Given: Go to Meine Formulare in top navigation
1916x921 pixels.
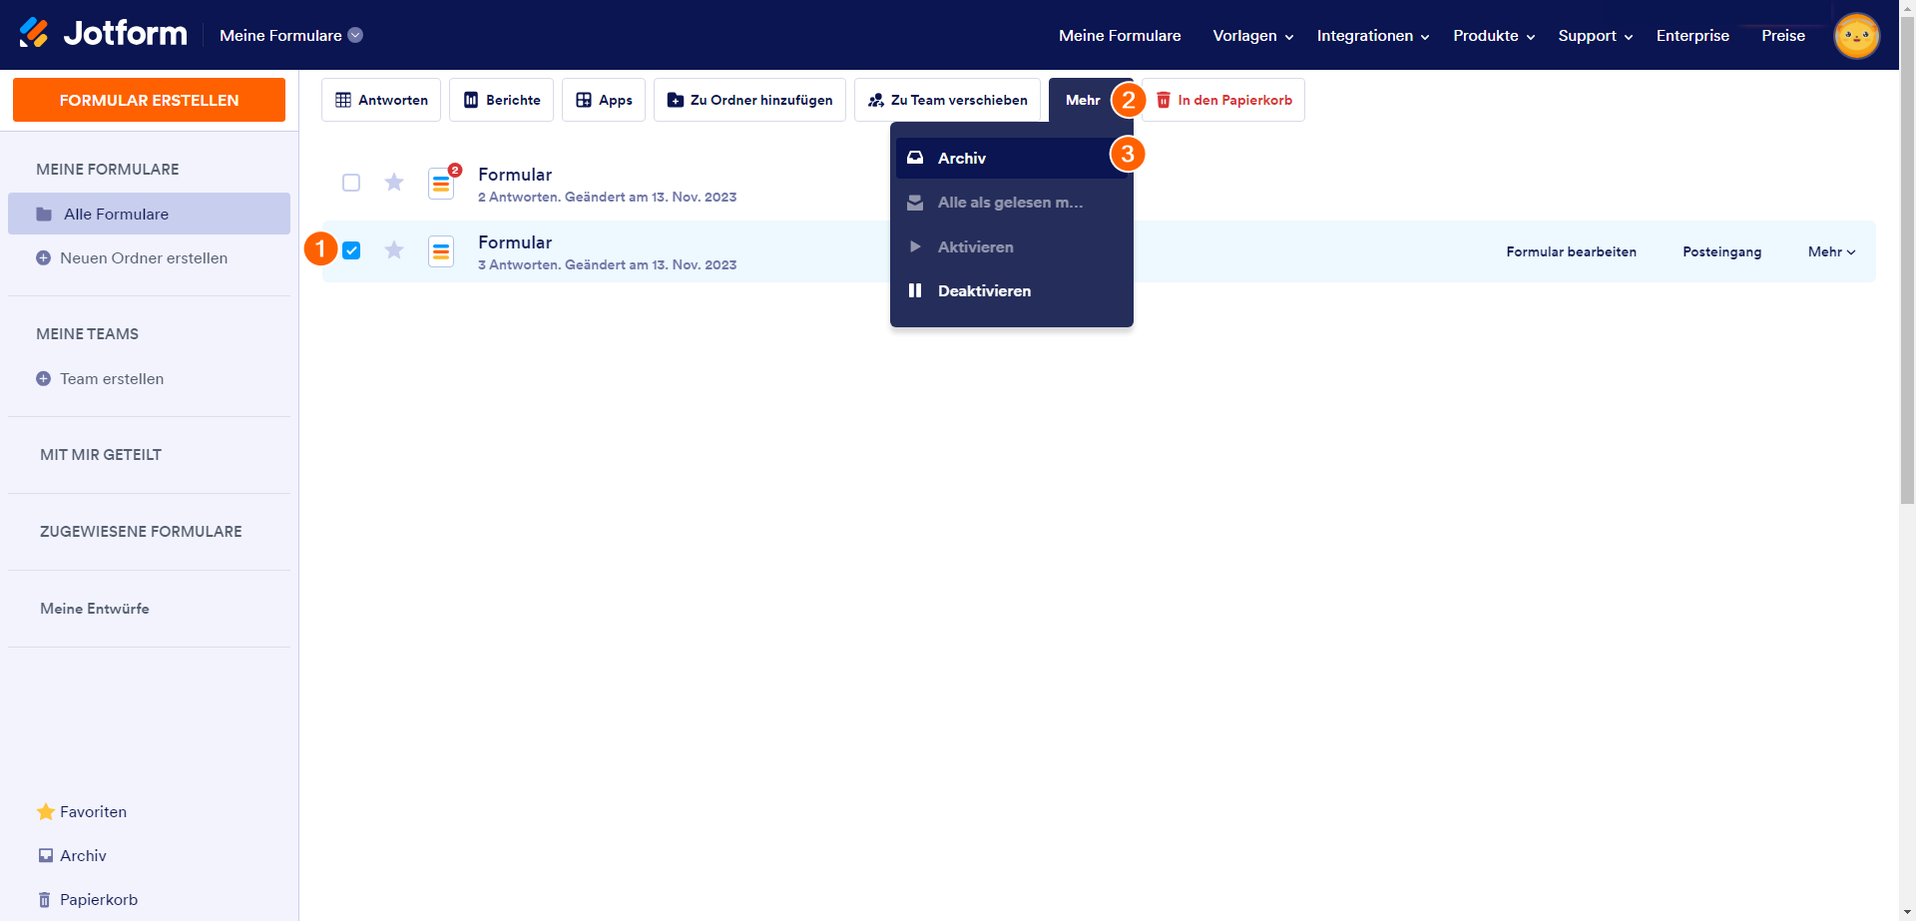Looking at the screenshot, I should (x=1120, y=36).
